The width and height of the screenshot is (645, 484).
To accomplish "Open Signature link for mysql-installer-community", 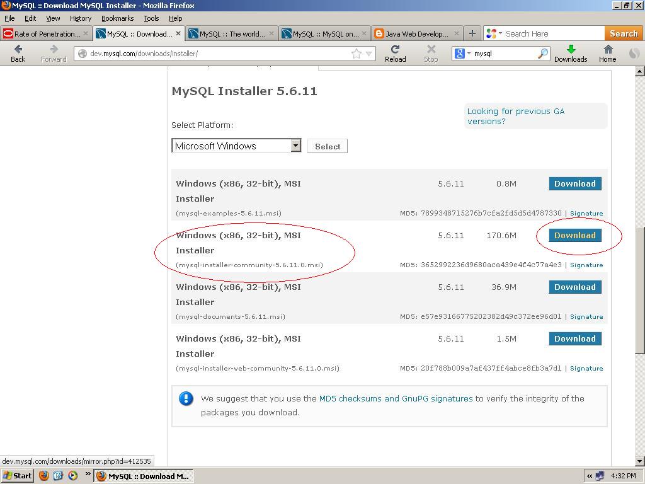I will 586,265.
